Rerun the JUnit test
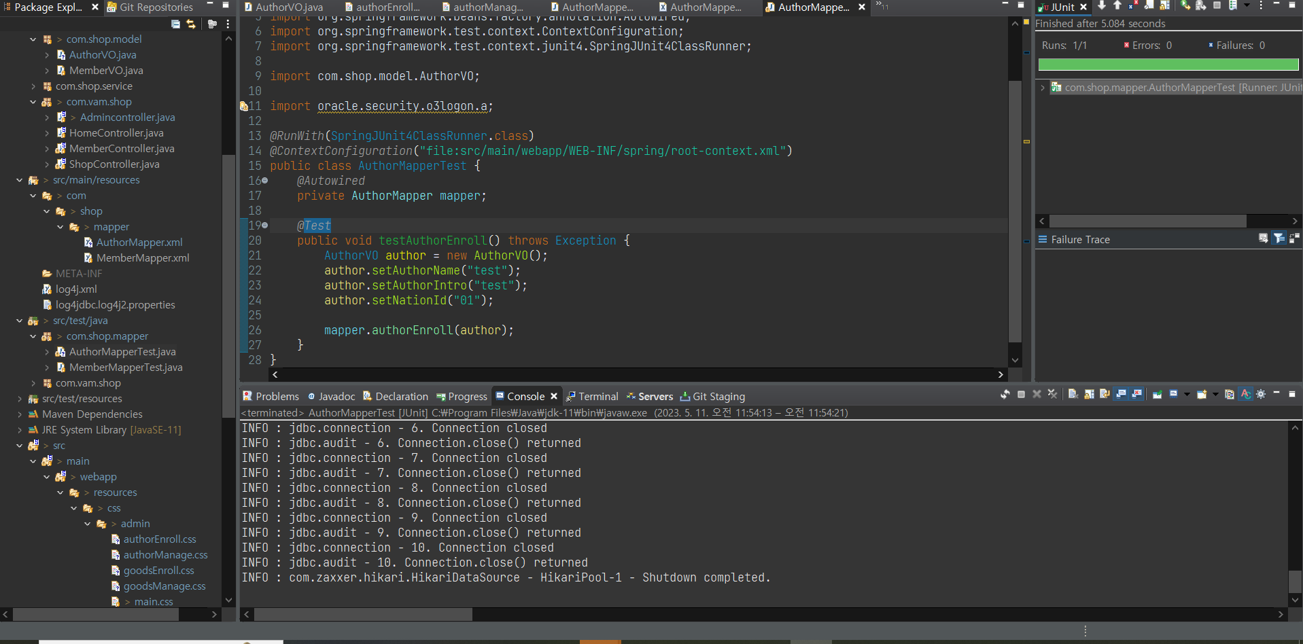Image resolution: width=1303 pixels, height=644 pixels. pyautogui.click(x=1186, y=5)
